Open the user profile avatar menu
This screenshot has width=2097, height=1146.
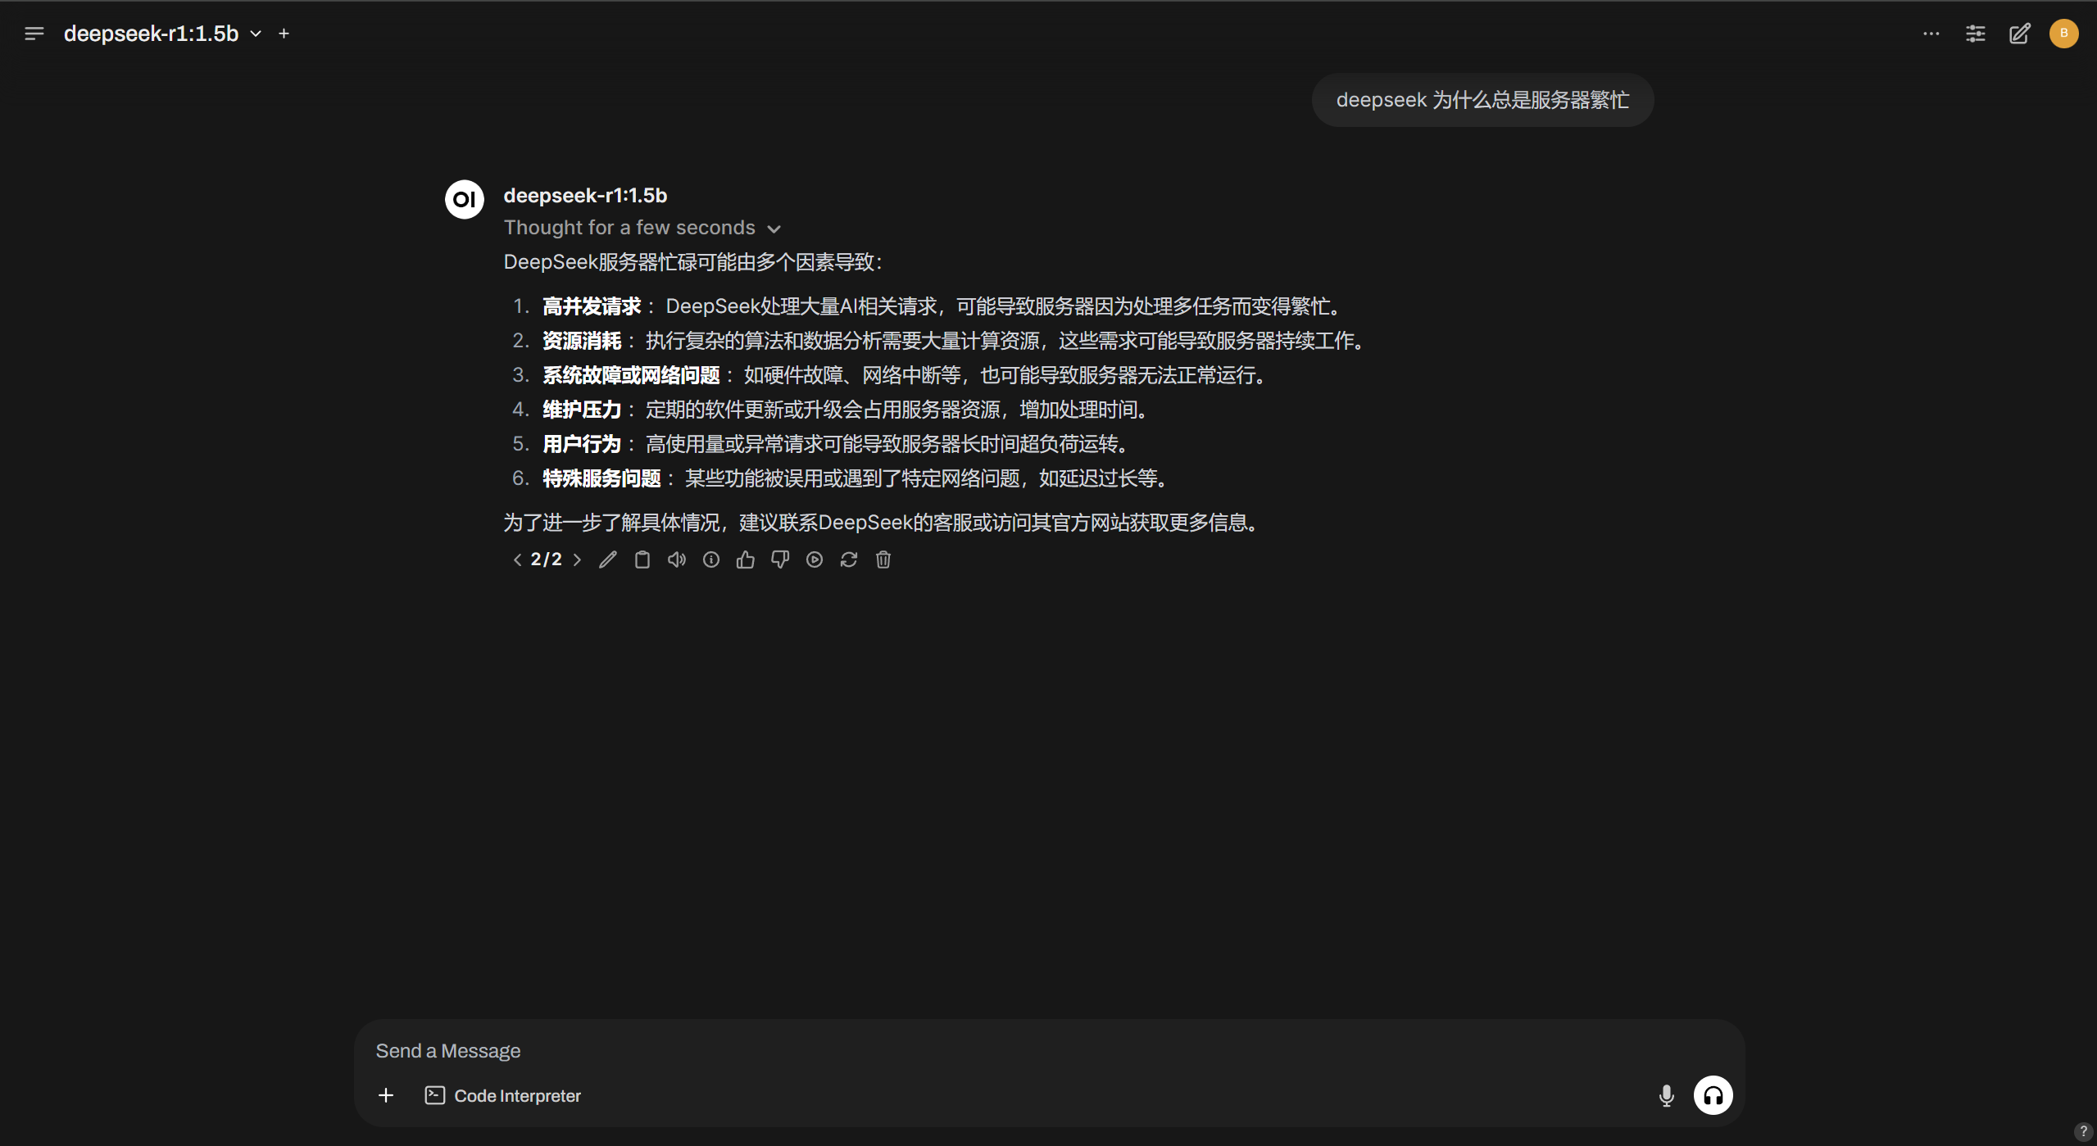point(2063,34)
